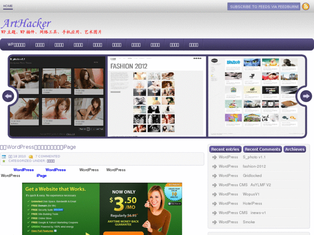
Task: Click arrow icon beside Gridlocked entry
Action: click(214, 176)
